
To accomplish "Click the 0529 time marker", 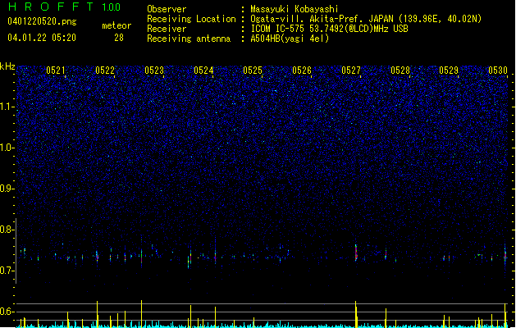I will (449, 70).
